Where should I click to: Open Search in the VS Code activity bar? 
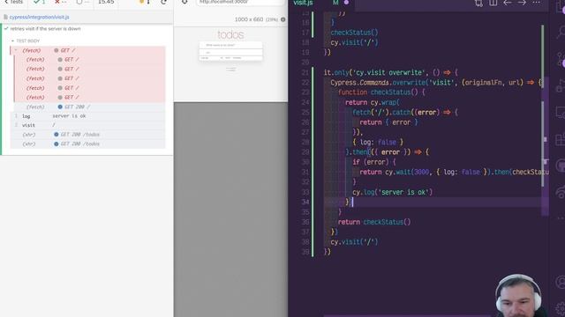click(561, 32)
